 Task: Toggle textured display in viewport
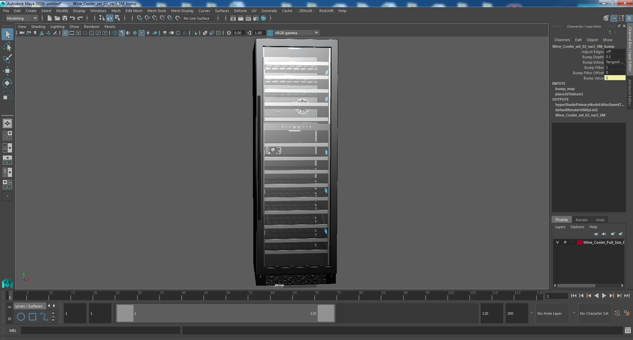pyautogui.click(x=141, y=33)
